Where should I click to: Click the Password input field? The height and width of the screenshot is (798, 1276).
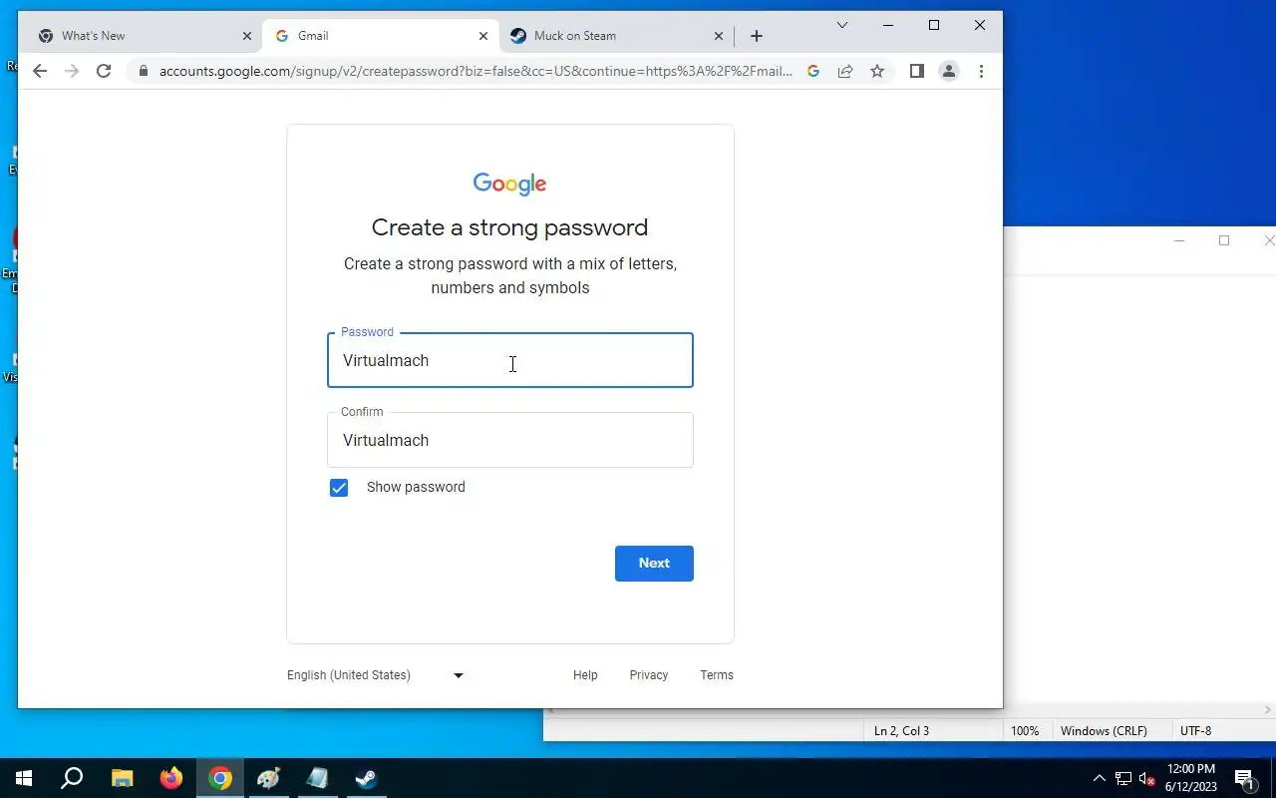[510, 360]
